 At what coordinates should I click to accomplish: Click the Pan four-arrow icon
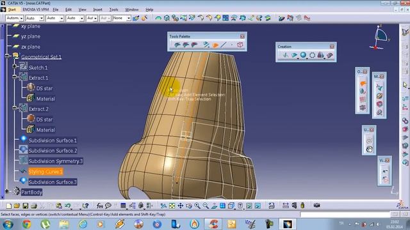(181, 206)
